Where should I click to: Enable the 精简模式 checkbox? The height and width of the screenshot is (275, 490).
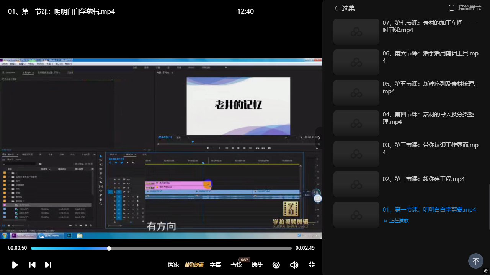[x=452, y=8]
